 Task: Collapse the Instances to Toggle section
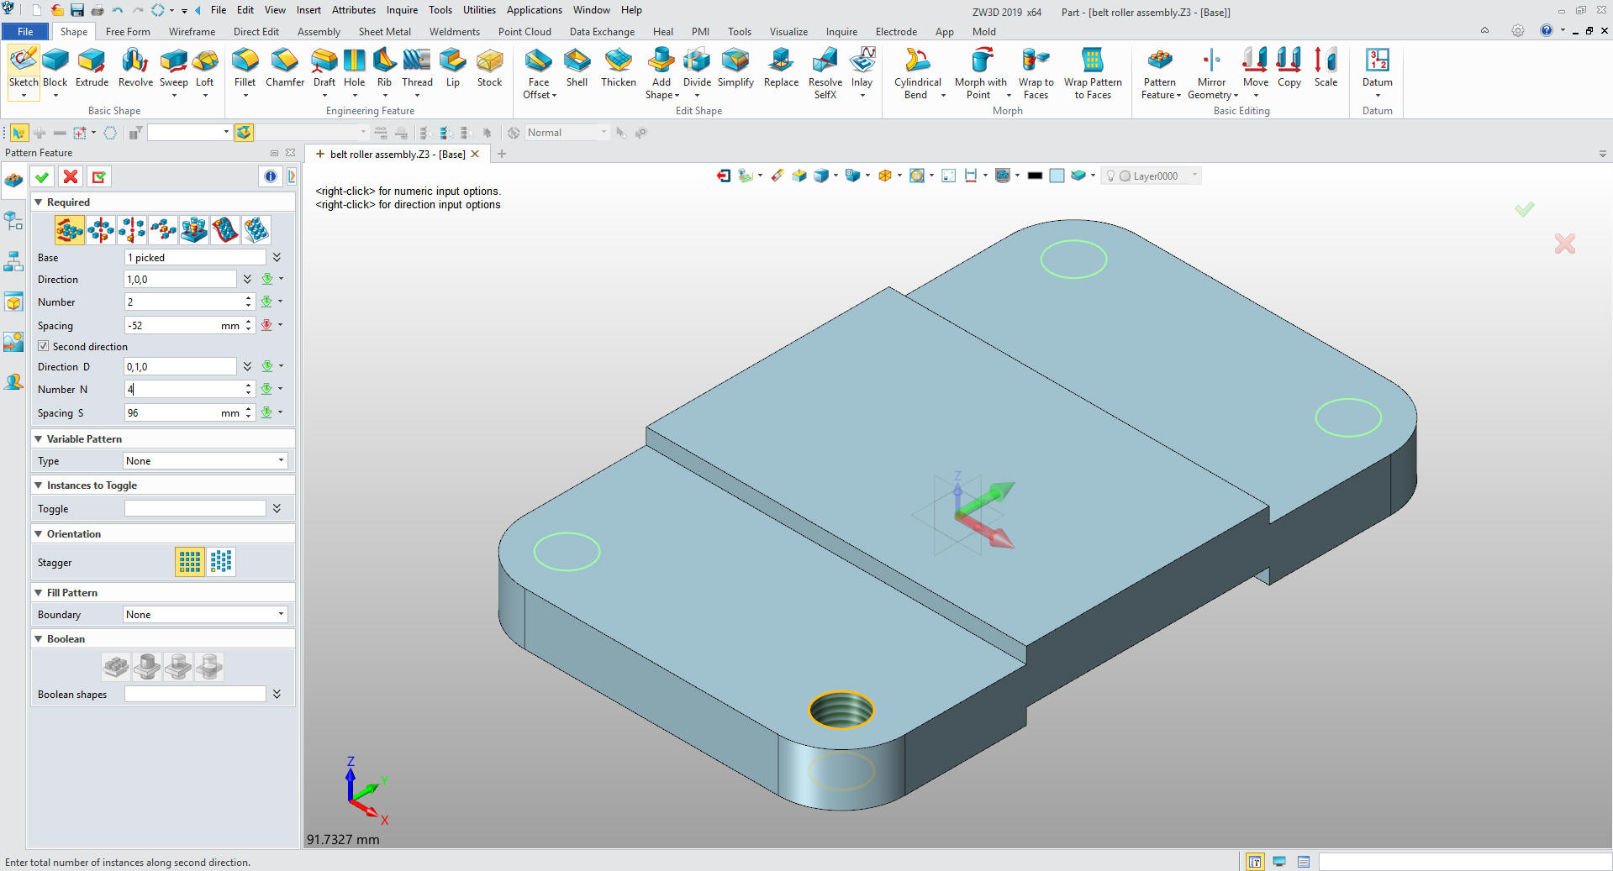pos(39,485)
